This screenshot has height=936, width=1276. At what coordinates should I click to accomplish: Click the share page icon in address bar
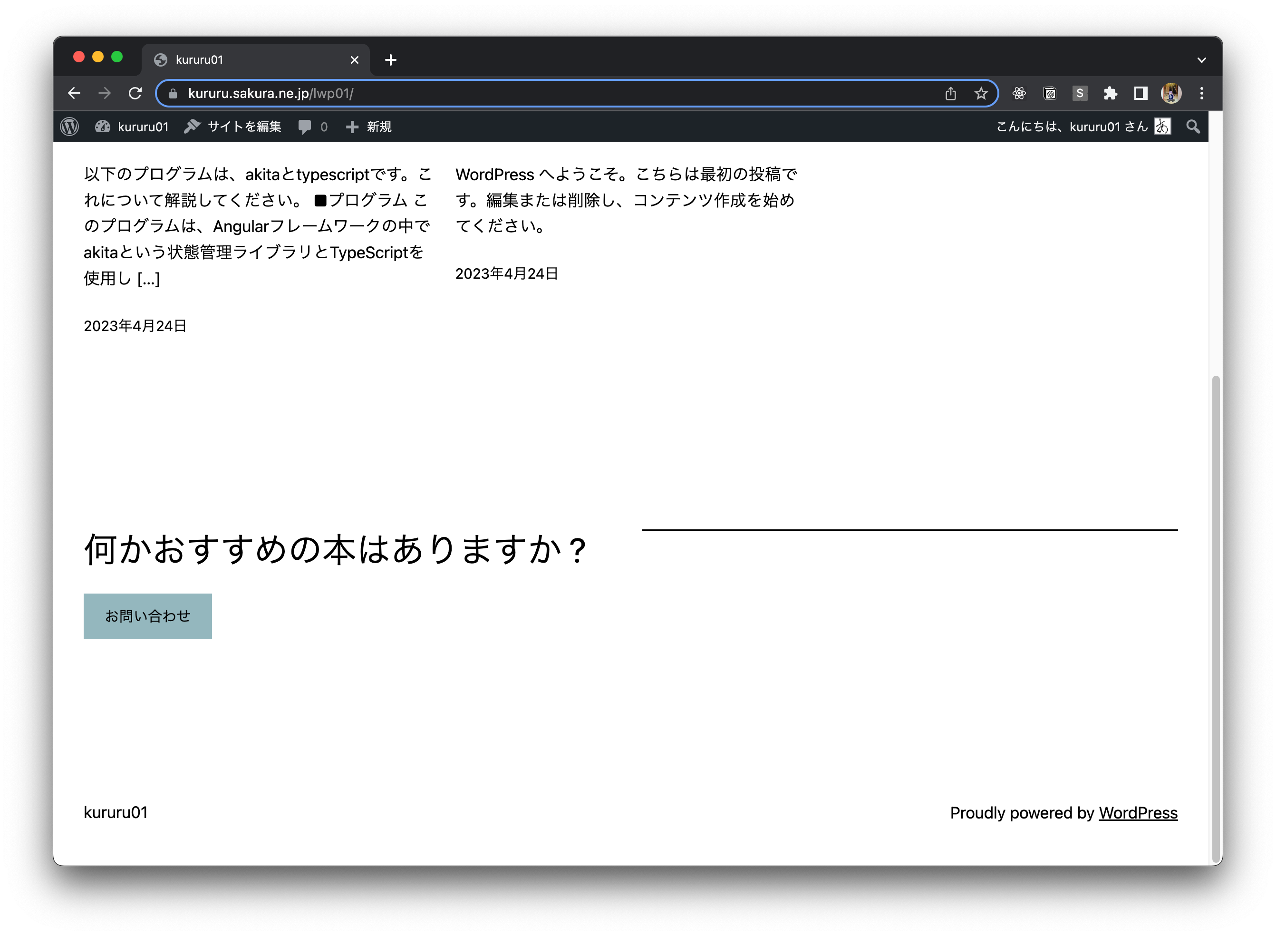pos(950,94)
